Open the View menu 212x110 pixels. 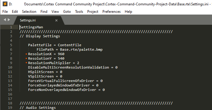coord(55,12)
